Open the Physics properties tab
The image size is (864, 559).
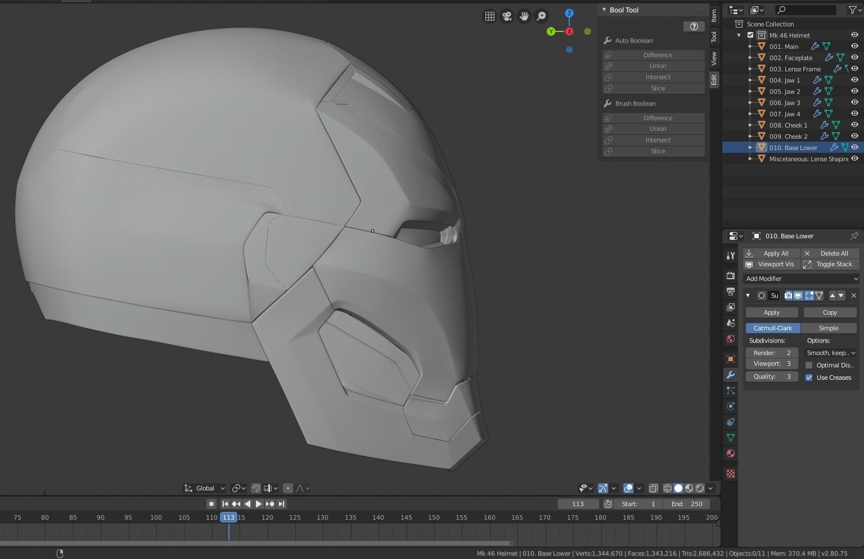731,406
